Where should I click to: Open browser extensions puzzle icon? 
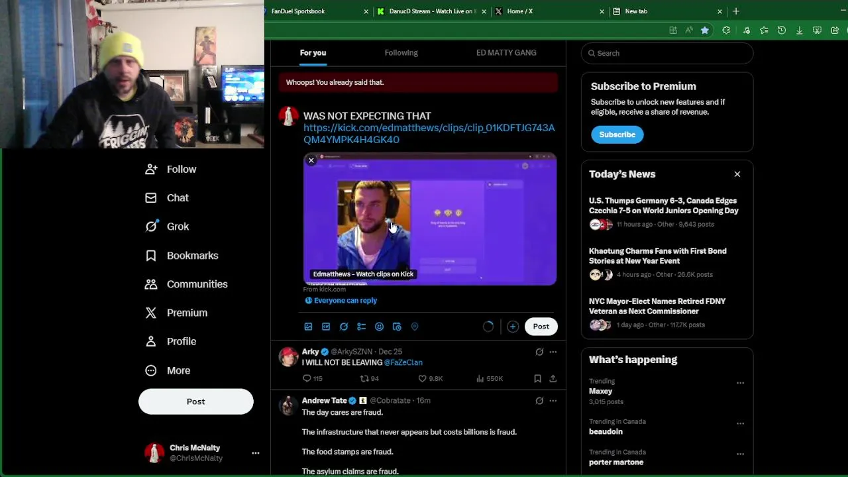726,30
